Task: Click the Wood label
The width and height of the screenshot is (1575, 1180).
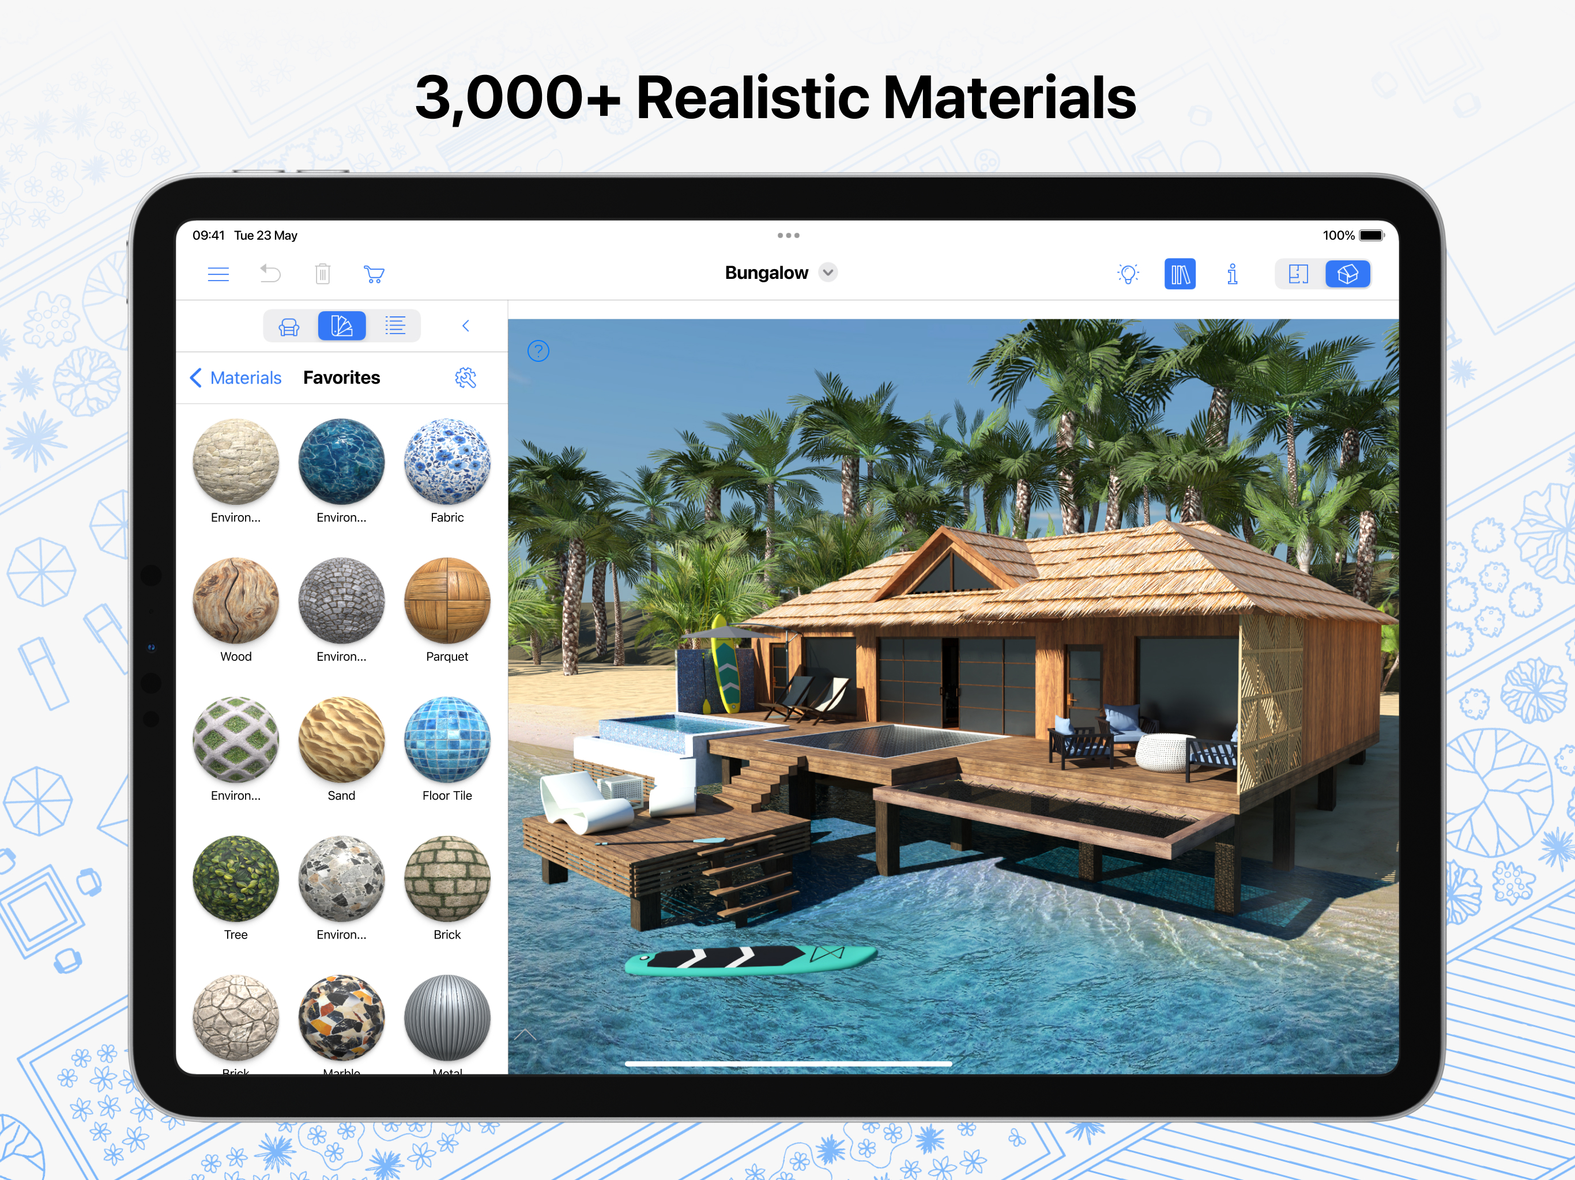Action: tap(236, 657)
